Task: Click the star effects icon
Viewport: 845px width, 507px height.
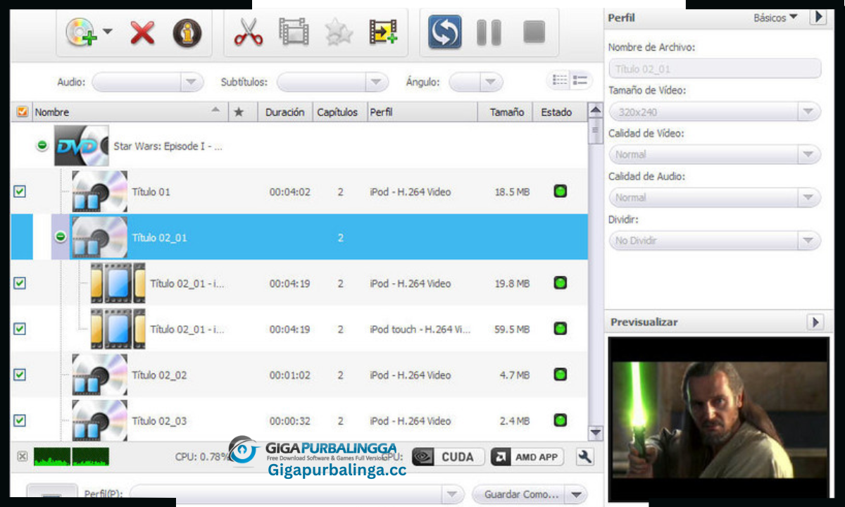Action: tap(339, 32)
